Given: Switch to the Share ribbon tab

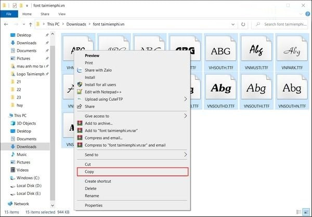Looking at the screenshot, I should (45, 14).
